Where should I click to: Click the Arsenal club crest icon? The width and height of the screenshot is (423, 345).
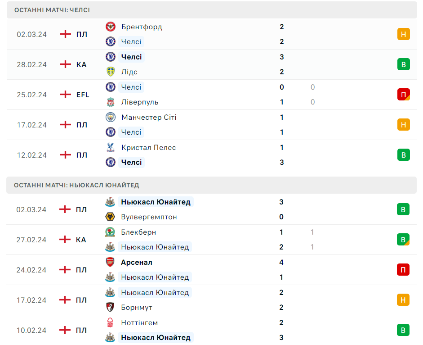pyautogui.click(x=110, y=262)
